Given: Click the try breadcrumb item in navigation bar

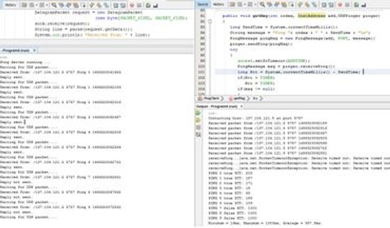Looking at the screenshot, I should tap(256, 98).
